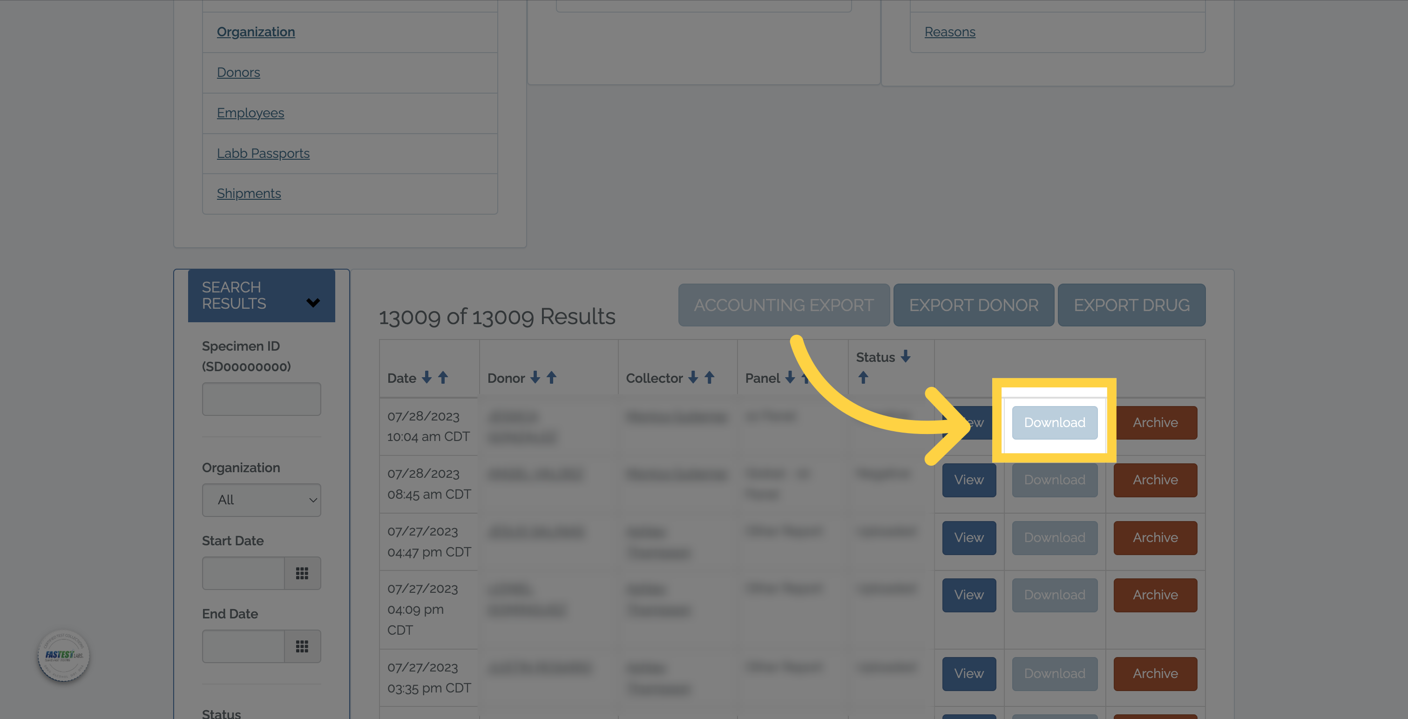The height and width of the screenshot is (719, 1408).
Task: Open Start Date calendar picker icon
Action: pos(302,573)
